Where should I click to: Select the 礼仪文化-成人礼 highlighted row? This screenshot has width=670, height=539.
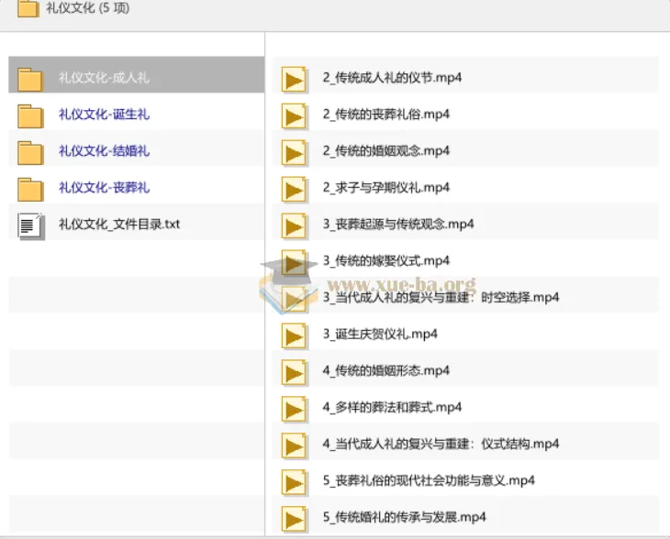coord(137,74)
